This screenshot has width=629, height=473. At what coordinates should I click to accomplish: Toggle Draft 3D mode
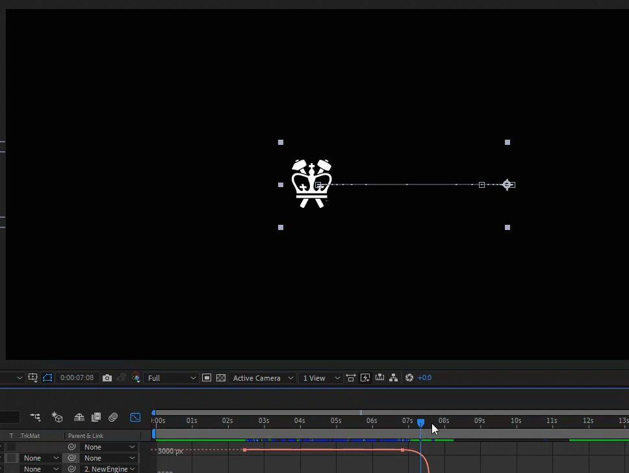tap(57, 417)
